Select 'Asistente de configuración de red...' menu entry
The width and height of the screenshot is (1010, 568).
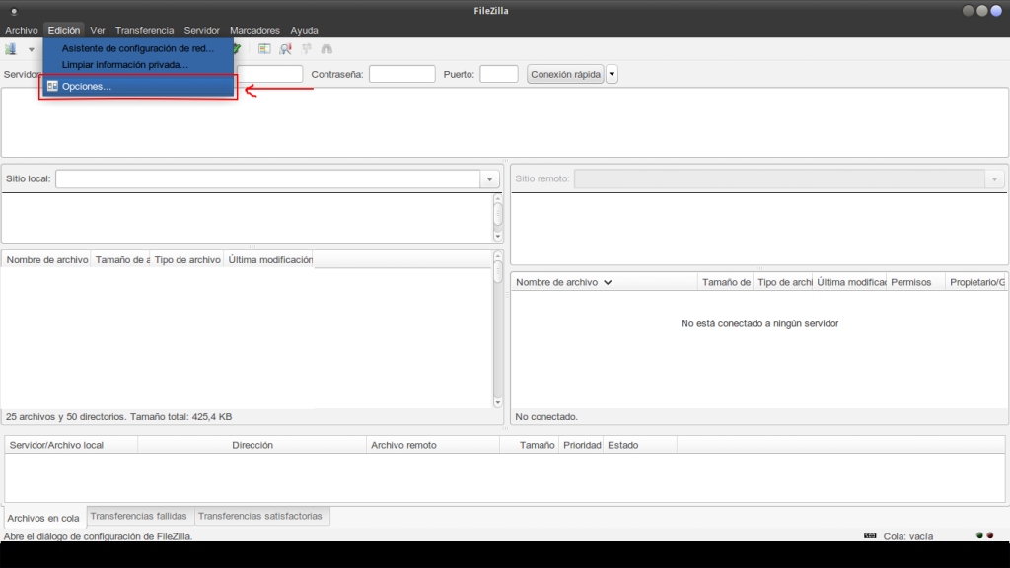pos(137,48)
